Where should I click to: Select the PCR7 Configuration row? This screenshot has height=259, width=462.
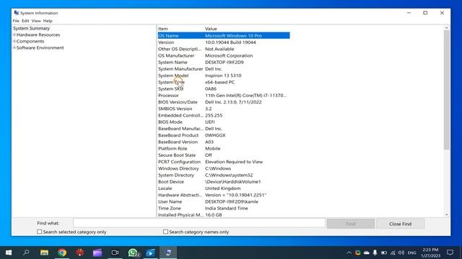tap(224, 162)
